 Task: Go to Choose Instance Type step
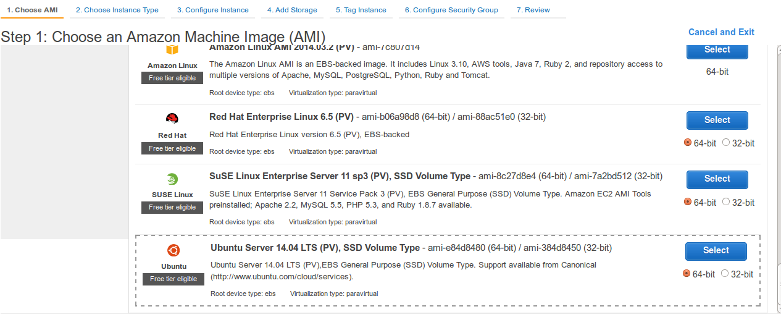tap(117, 10)
